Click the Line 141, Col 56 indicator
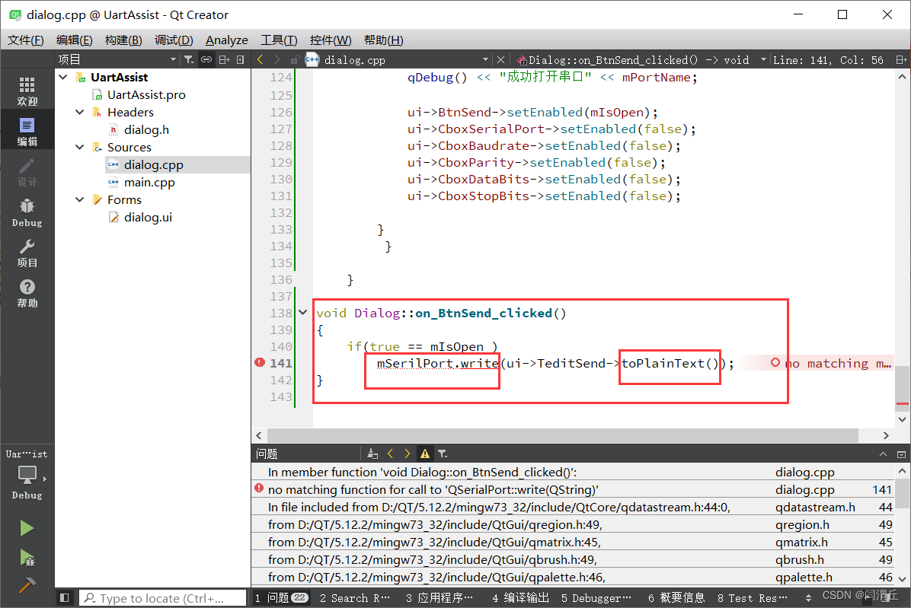 coord(828,60)
